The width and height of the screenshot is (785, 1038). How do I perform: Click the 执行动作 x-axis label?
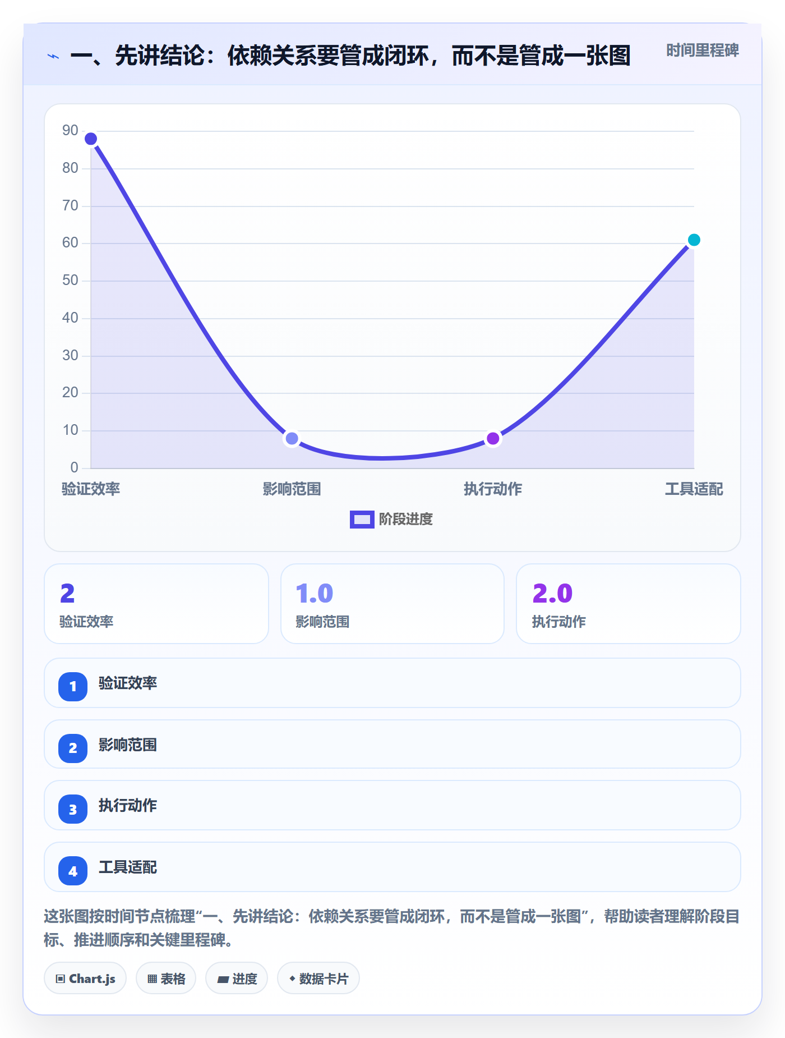pyautogui.click(x=493, y=489)
